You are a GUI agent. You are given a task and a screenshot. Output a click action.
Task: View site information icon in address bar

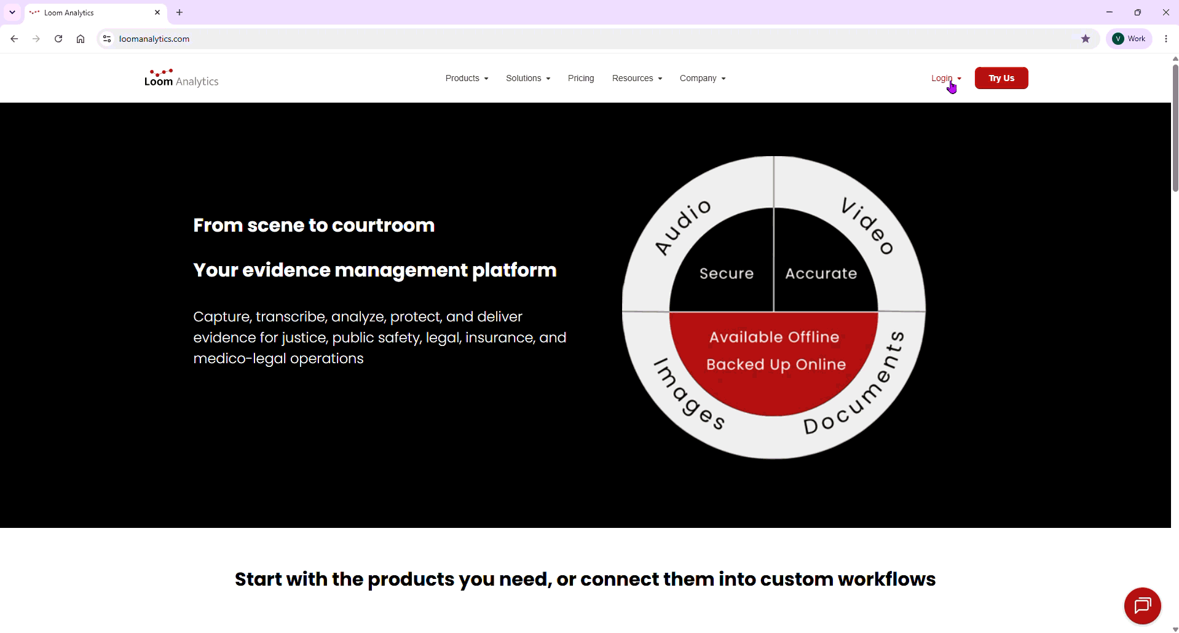coord(107,39)
